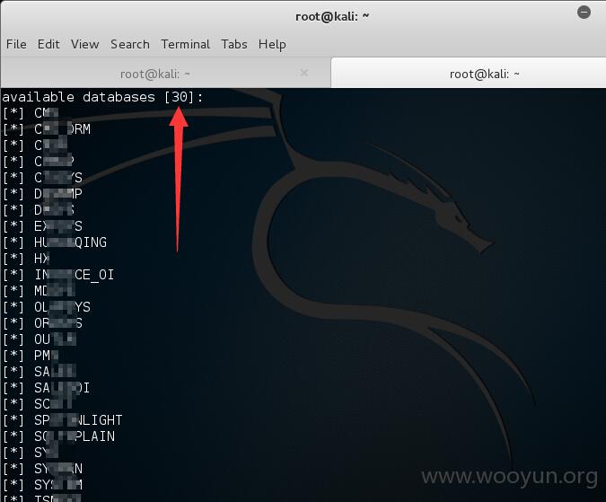Image resolution: width=606 pixels, height=502 pixels.
Task: Open the Edit menu
Action: pyautogui.click(x=48, y=44)
